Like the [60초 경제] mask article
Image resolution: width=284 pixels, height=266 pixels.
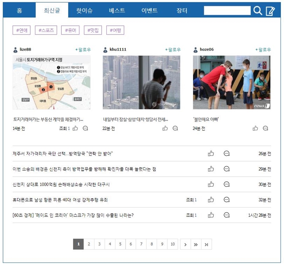pyautogui.click(x=211, y=215)
